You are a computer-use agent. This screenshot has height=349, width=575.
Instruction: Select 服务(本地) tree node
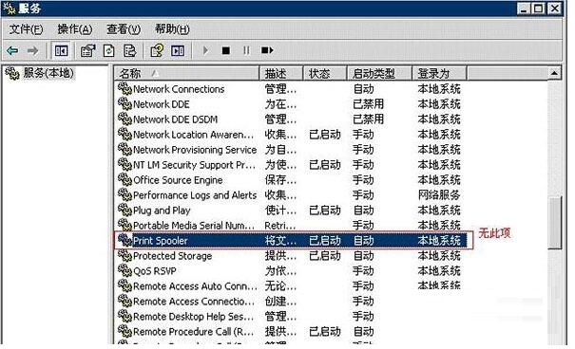[x=48, y=73]
